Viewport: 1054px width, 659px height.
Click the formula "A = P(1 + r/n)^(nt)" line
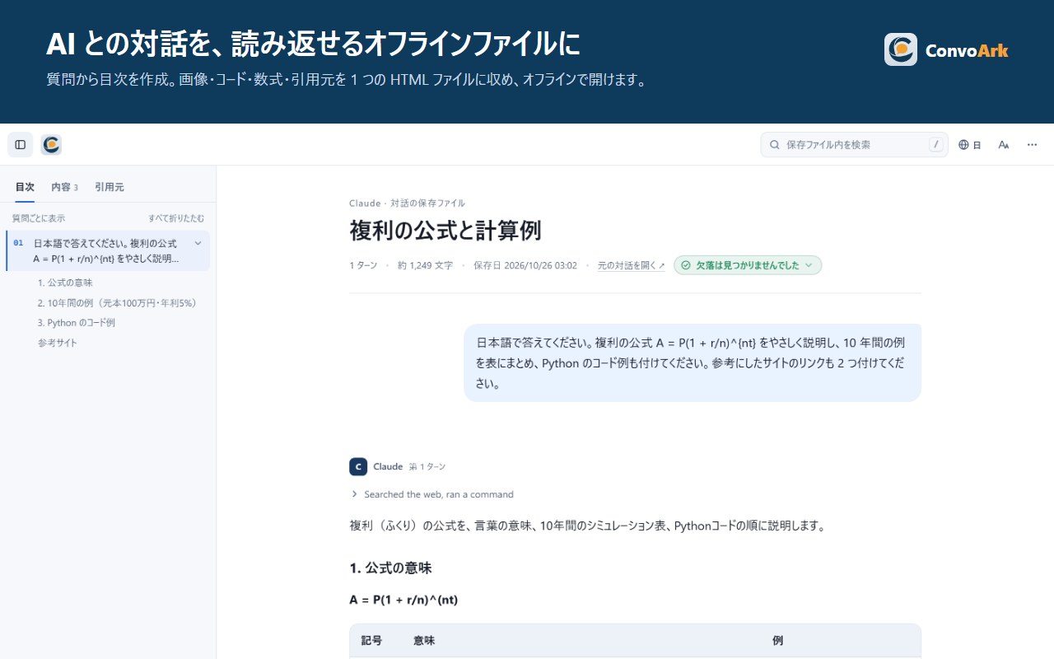[403, 600]
